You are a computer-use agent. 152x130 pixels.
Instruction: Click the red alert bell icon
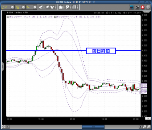143,7
